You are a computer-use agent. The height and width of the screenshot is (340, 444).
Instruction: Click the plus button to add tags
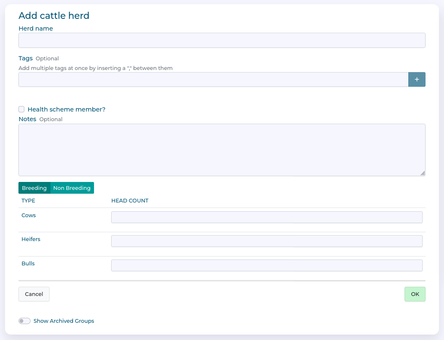[x=416, y=79]
